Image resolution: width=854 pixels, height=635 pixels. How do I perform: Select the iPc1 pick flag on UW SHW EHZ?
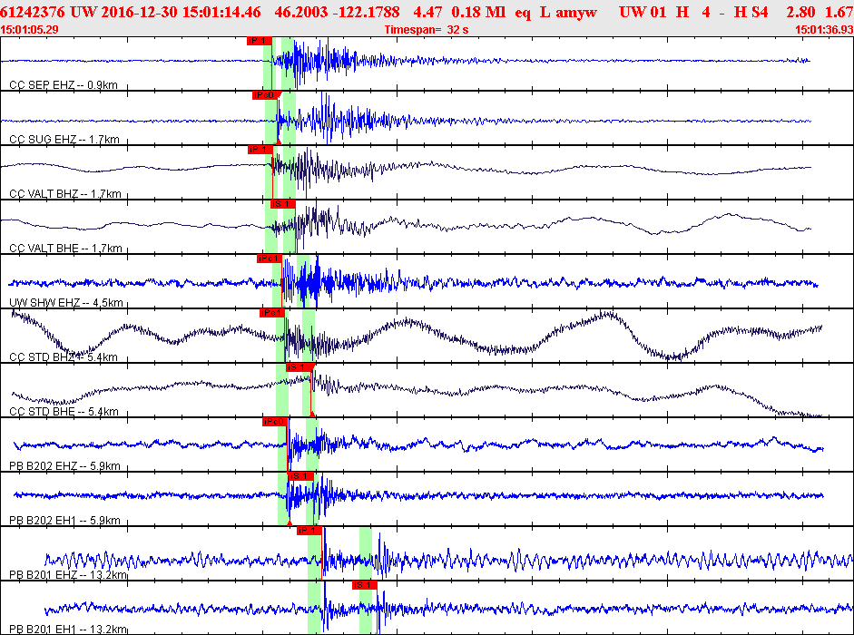[269, 259]
